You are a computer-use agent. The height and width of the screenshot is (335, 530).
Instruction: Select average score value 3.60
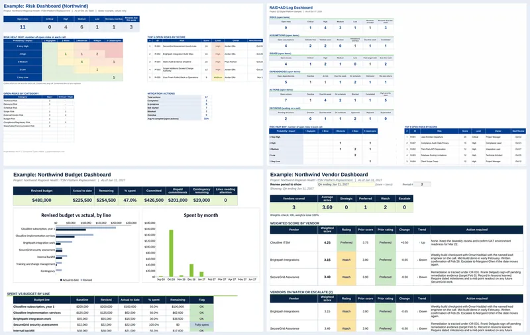tap(327, 207)
